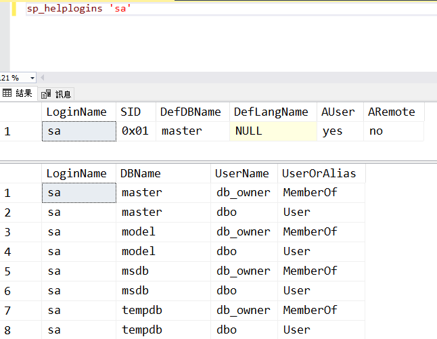Select the tempdb cell in row 8

click(x=163, y=330)
